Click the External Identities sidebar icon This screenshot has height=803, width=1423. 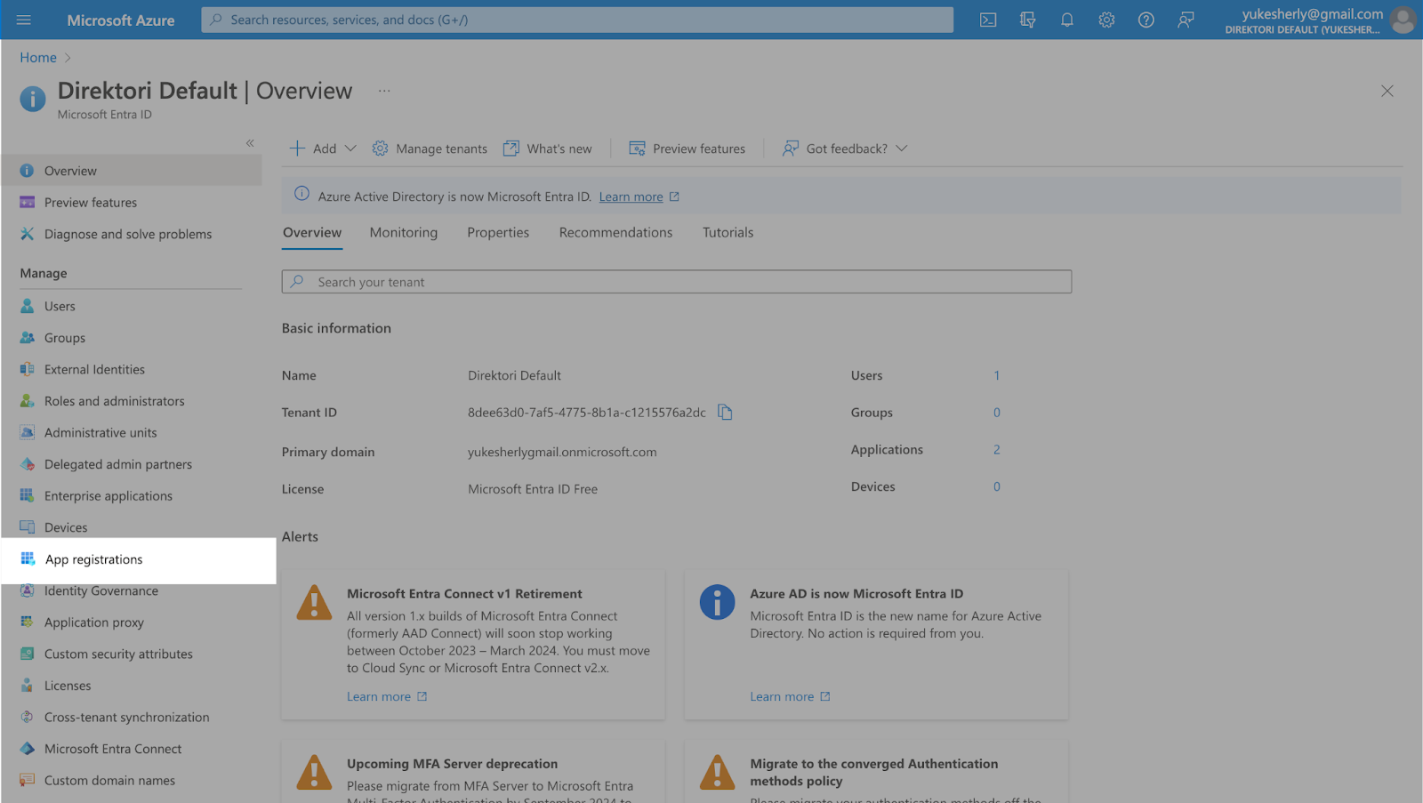(x=28, y=369)
